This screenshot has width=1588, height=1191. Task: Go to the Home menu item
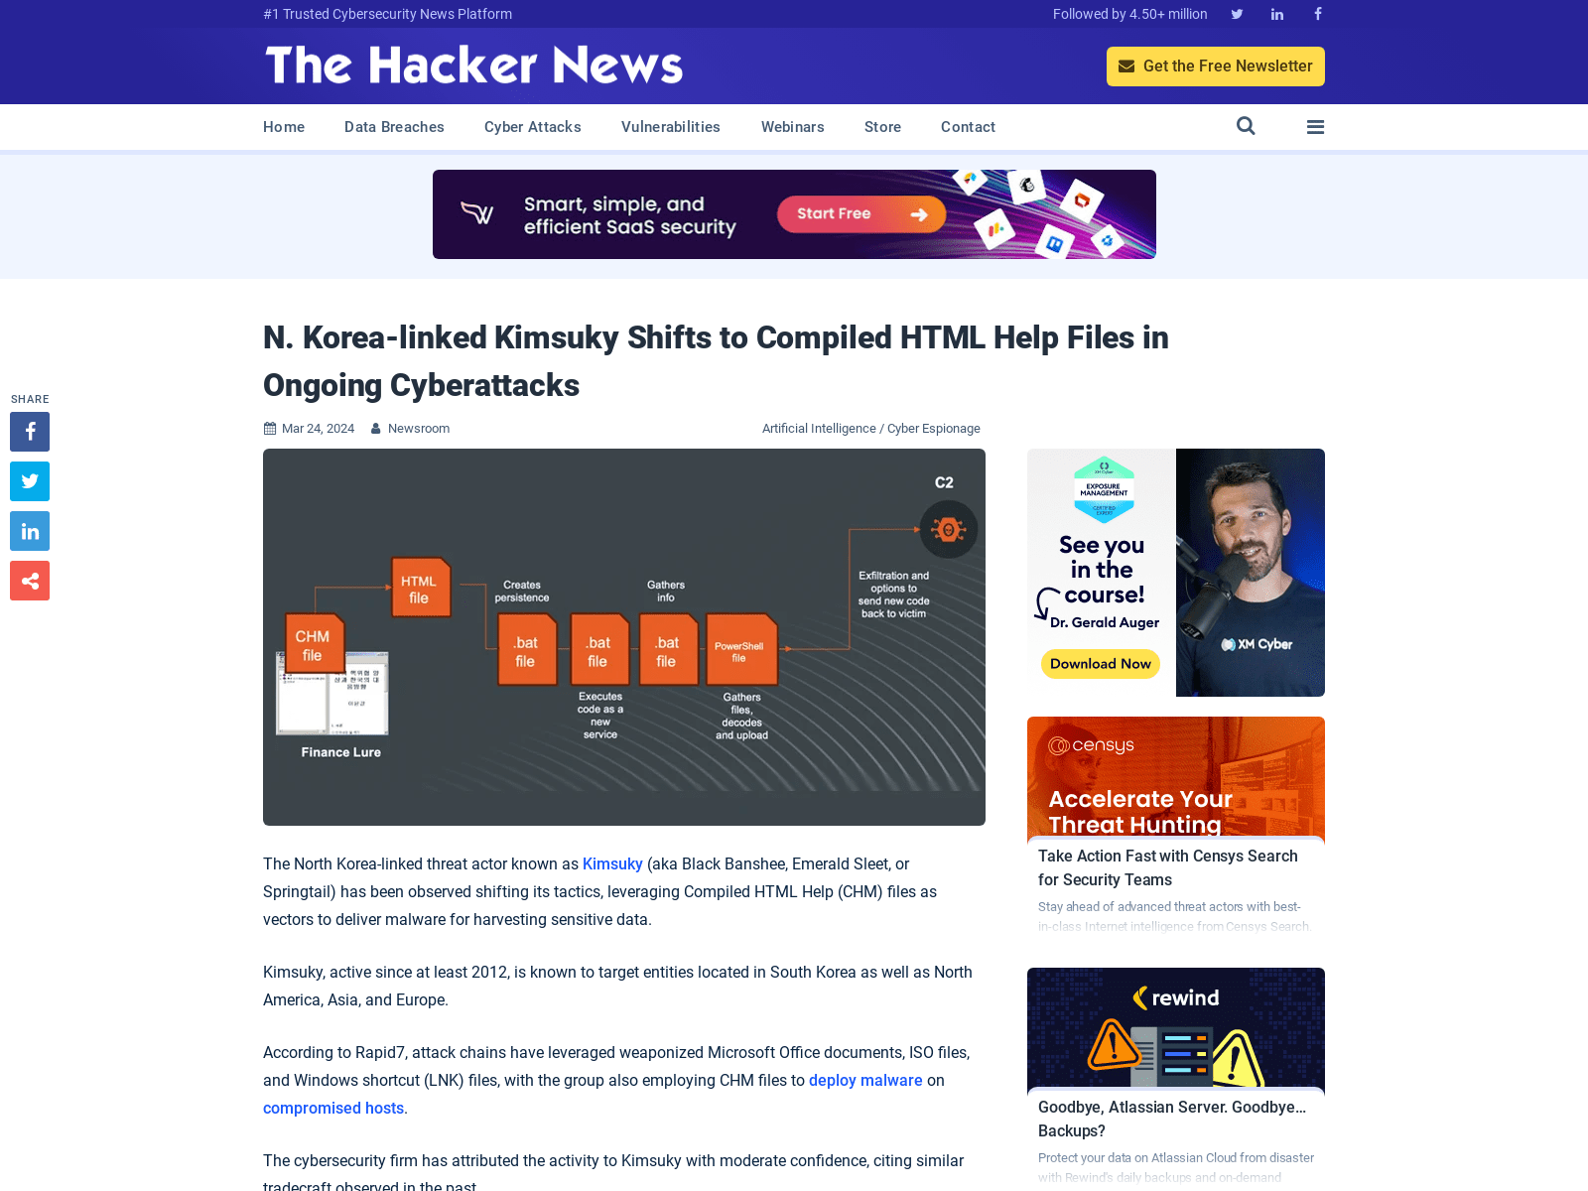284,127
